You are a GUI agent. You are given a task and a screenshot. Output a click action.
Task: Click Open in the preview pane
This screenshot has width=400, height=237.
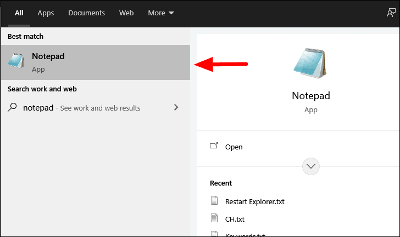(234, 147)
